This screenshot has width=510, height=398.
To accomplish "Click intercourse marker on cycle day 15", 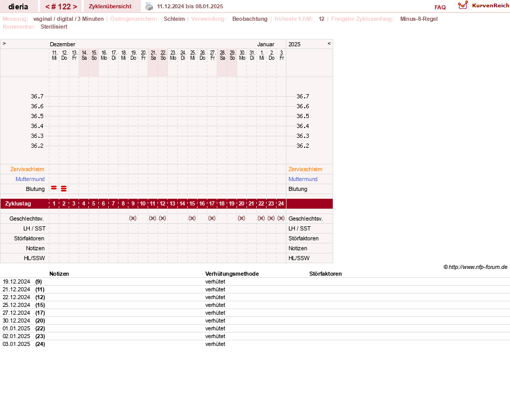I will [192, 218].
